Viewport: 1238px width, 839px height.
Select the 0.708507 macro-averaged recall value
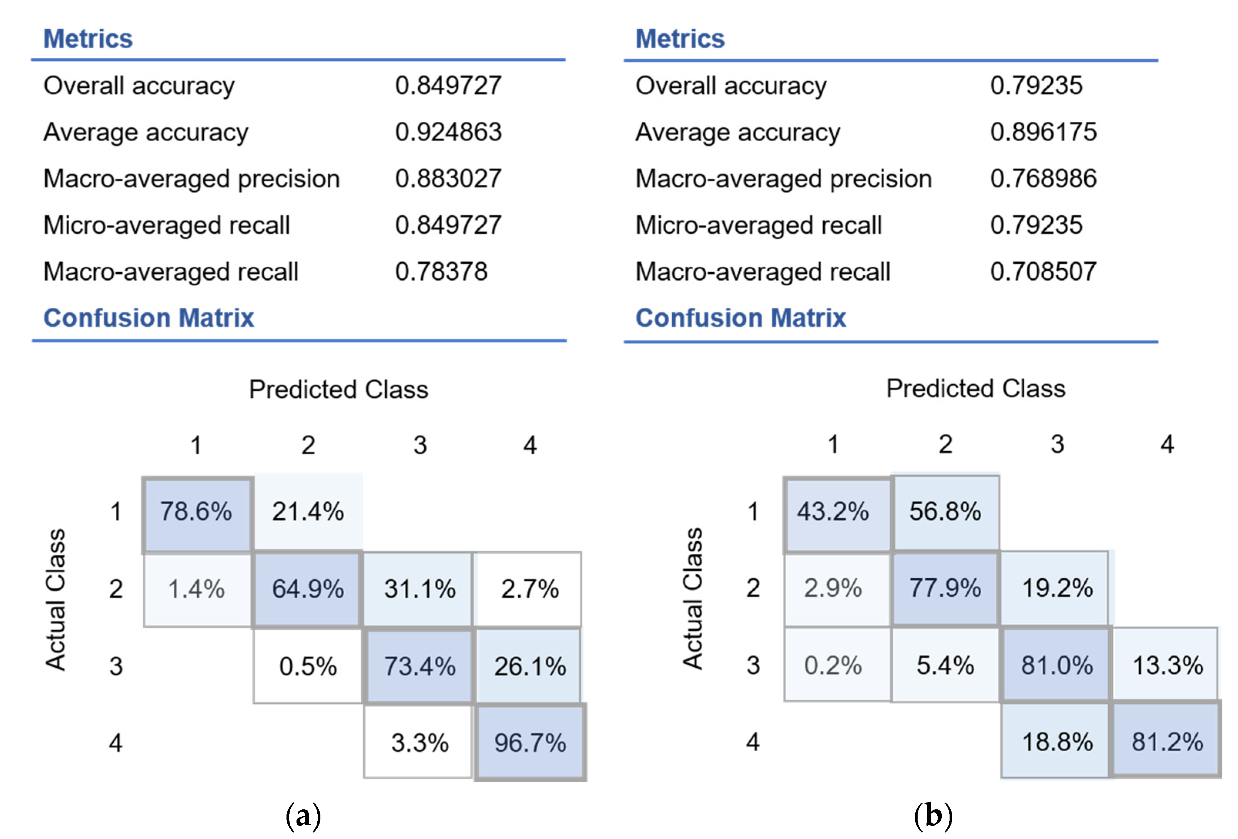1043,272
